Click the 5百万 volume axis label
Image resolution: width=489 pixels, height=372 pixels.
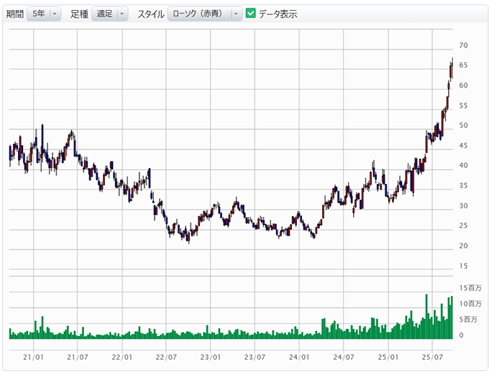(x=467, y=320)
